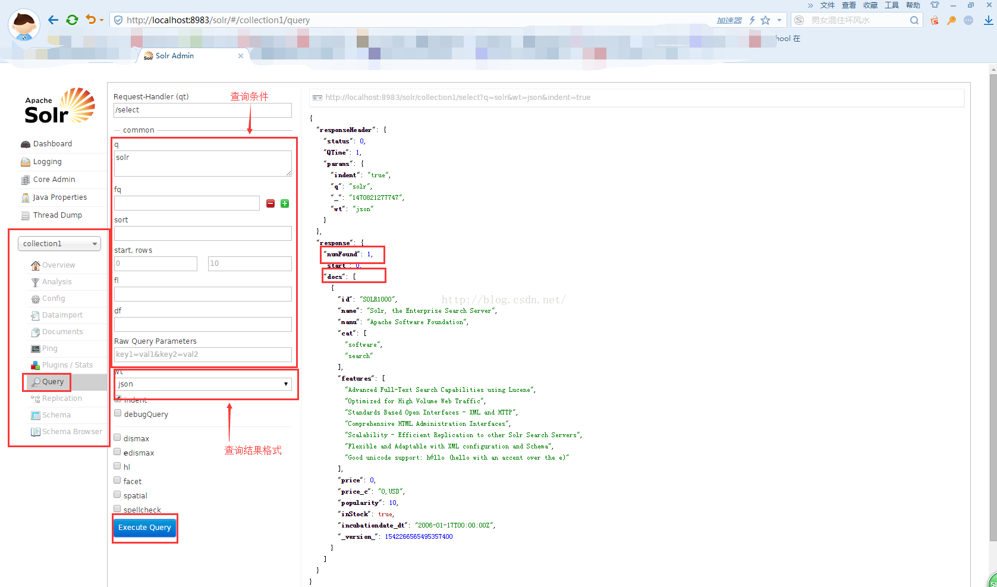997x587 pixels.
Task: Open the Config page for collection1
Action: pyautogui.click(x=54, y=299)
